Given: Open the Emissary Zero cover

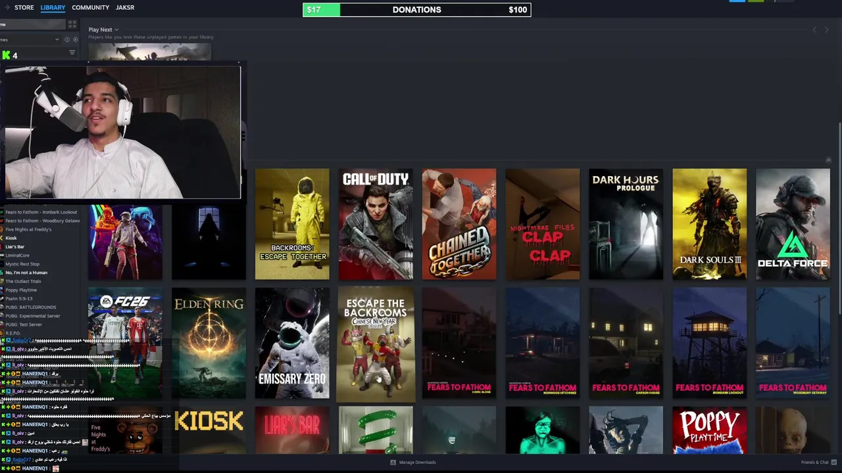Looking at the screenshot, I should 292,343.
